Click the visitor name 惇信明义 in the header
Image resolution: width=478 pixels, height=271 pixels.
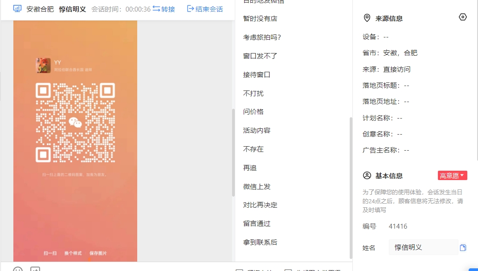coord(73,9)
